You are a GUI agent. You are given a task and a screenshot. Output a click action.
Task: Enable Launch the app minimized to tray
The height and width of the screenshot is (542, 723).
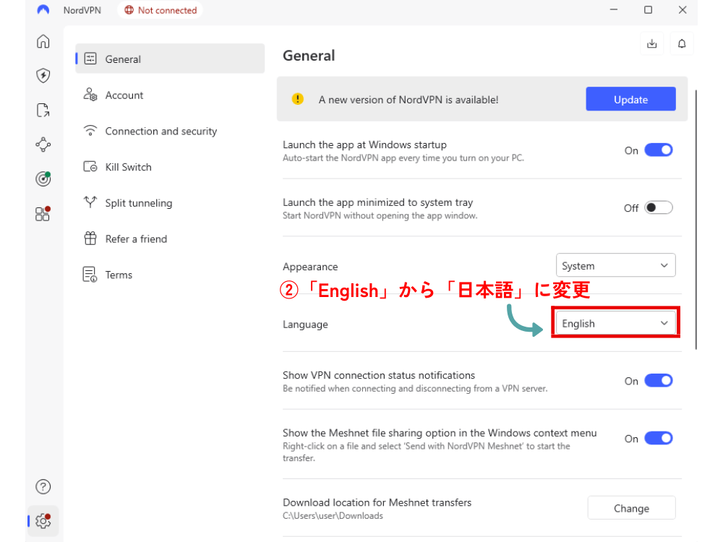(x=658, y=208)
